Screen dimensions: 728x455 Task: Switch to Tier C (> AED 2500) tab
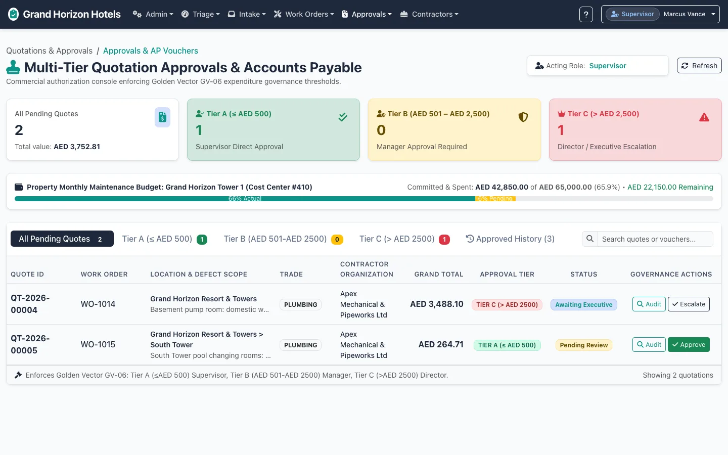404,239
